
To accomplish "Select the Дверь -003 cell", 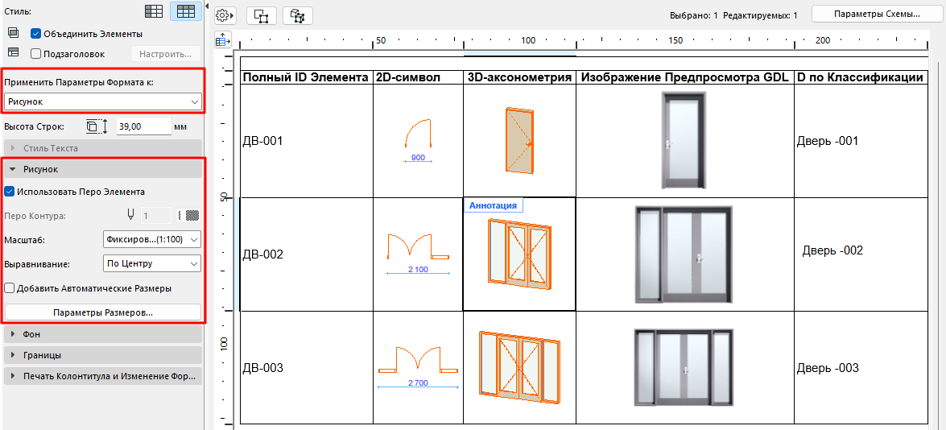I will tap(861, 368).
